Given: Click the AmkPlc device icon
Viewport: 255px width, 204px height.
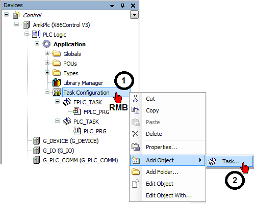Looking at the screenshot, I should (26, 25).
